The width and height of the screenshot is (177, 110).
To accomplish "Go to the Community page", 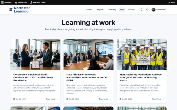I will (x=112, y=10).
